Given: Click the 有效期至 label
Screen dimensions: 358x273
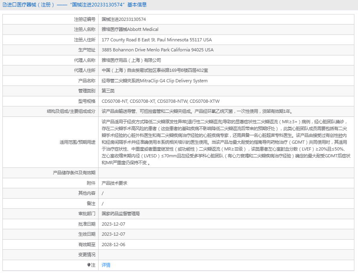Looking at the screenshot, I should [87, 244].
